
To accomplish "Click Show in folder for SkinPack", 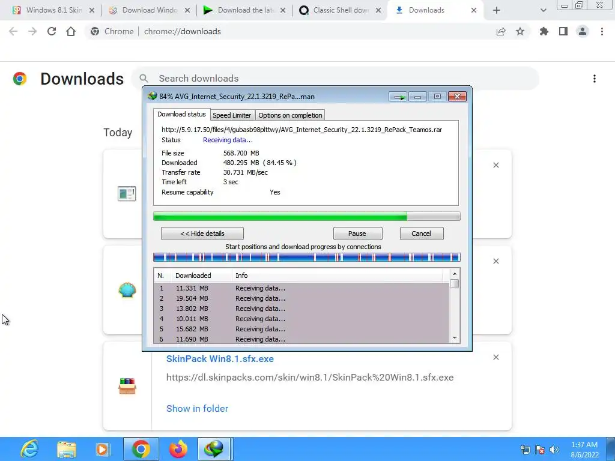I will point(197,408).
